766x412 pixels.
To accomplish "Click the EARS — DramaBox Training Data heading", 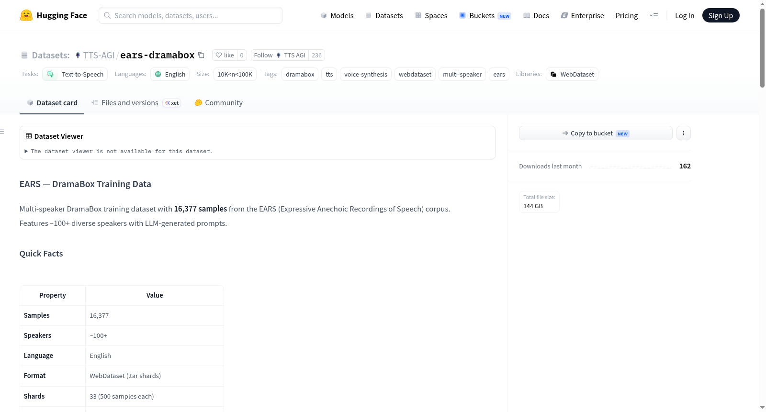I will (x=85, y=184).
